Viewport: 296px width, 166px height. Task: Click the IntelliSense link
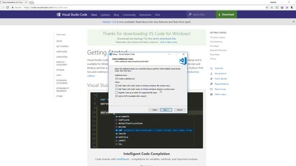tap(123, 159)
